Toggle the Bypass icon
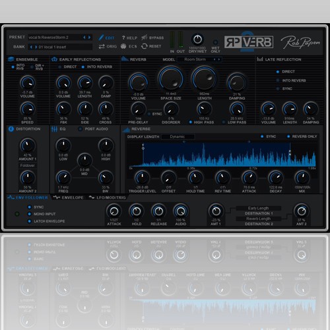330x330 pixels. [x=145, y=38]
